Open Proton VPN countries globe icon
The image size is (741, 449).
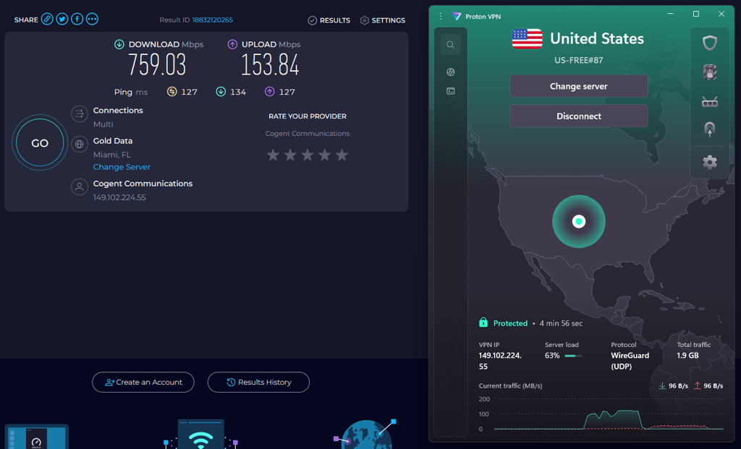(450, 72)
